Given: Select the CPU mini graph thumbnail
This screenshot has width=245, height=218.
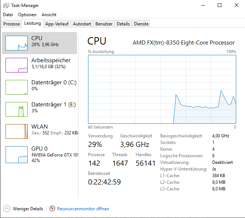Looking at the screenshot, I should (17, 43).
